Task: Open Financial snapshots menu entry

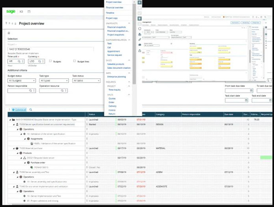Action: coord(116,27)
